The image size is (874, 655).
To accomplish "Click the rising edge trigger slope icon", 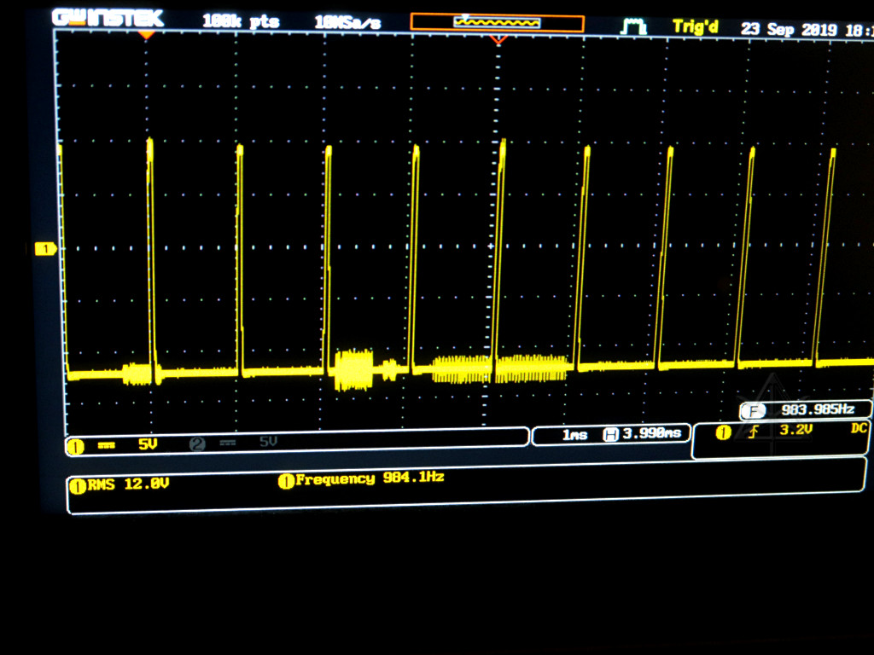I will (753, 432).
